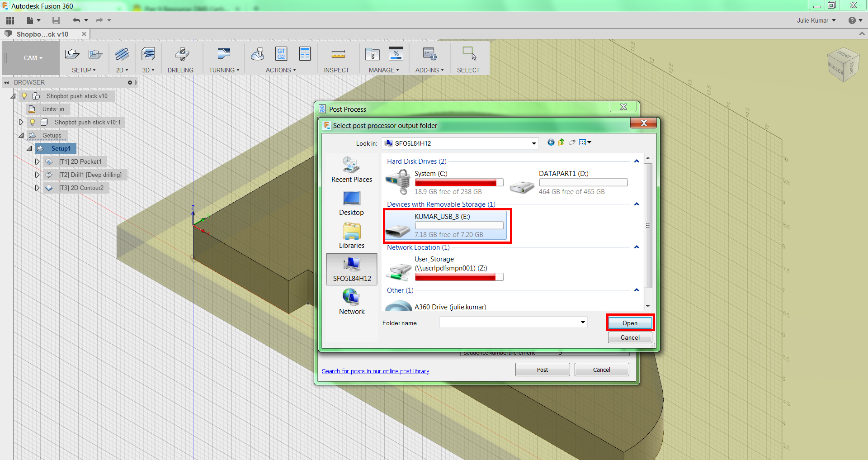
Task: Open the MANAGE menu
Action: click(x=384, y=70)
